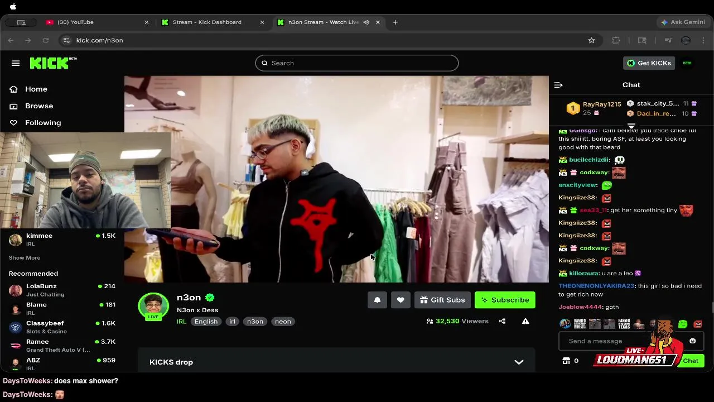The width and height of the screenshot is (714, 402).
Task: Click n3on's live avatar
Action: [x=153, y=306]
